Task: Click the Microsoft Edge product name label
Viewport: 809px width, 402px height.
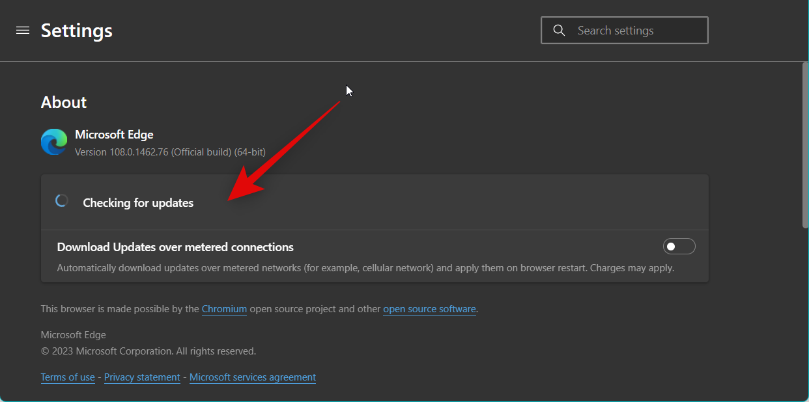Action: (114, 134)
